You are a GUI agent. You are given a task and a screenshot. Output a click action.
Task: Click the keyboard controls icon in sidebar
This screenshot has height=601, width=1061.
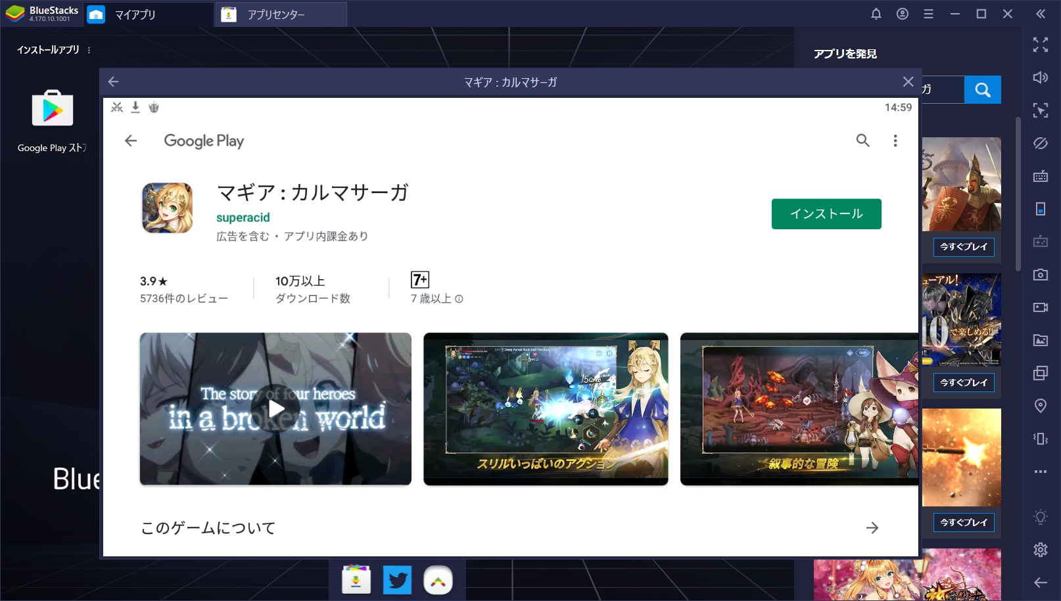pos(1041,176)
